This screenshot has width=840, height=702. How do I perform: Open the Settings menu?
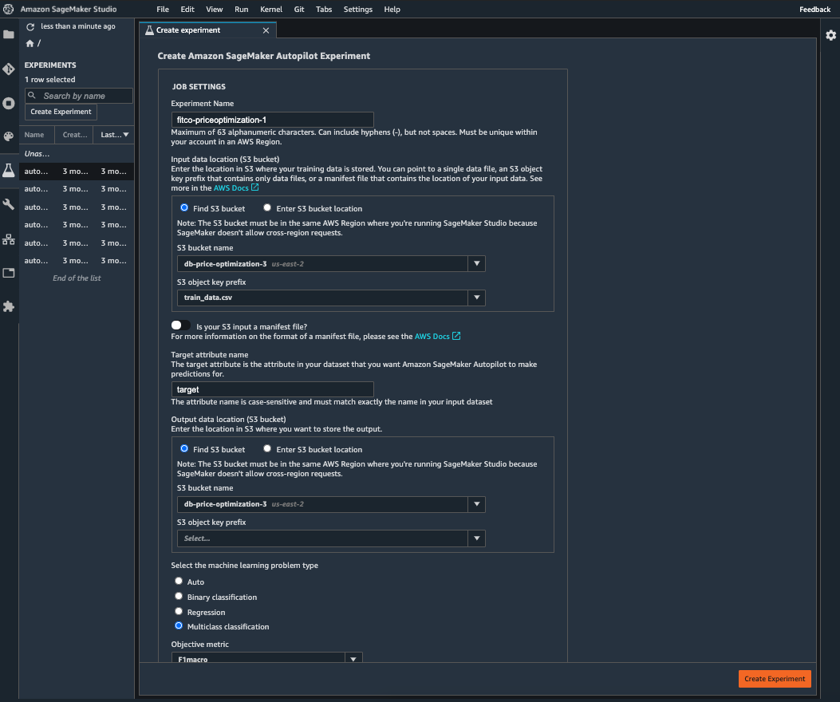[358, 9]
